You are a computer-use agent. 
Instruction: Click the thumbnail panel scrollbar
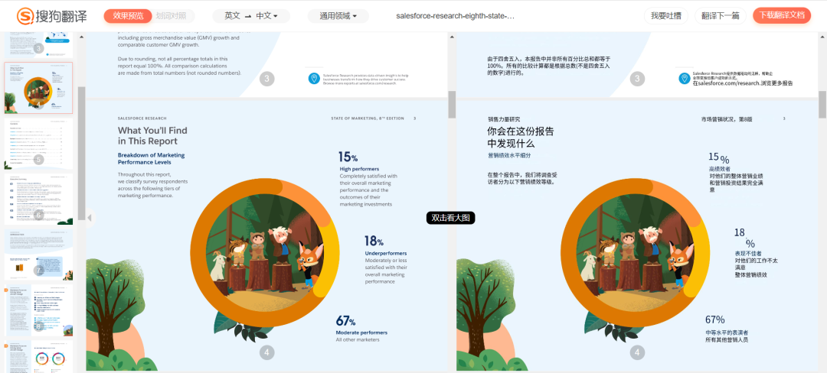pos(81,153)
